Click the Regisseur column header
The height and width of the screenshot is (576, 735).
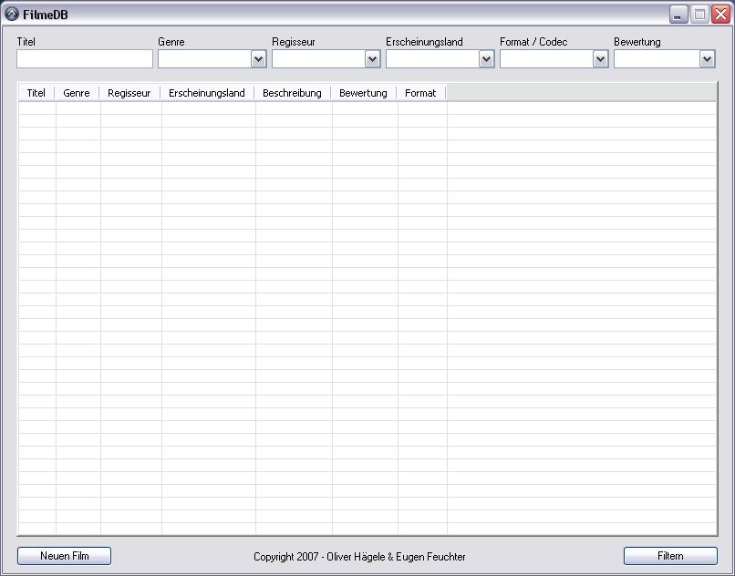[129, 93]
